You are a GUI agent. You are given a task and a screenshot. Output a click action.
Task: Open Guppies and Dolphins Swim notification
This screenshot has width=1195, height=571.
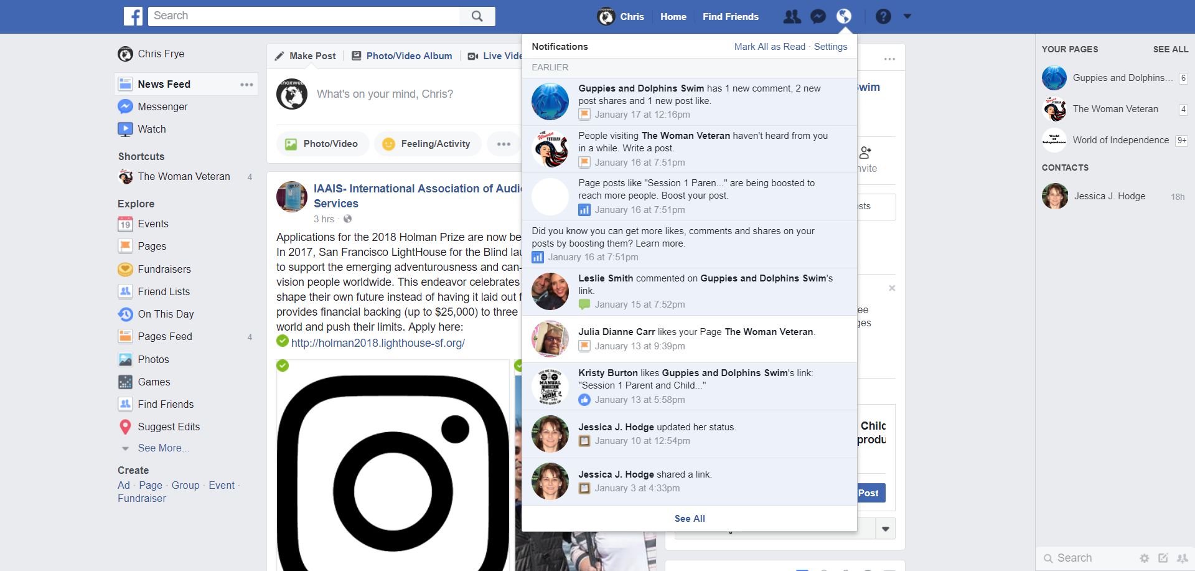click(690, 101)
